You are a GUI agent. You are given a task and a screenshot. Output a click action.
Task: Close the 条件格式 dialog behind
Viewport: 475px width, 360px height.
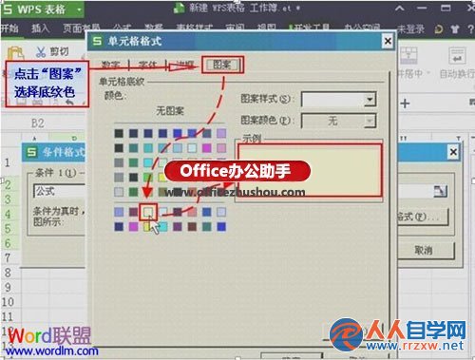click(x=453, y=152)
